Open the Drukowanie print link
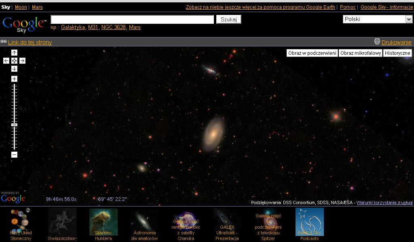Image resolution: width=414 pixels, height=242 pixels. click(396, 42)
